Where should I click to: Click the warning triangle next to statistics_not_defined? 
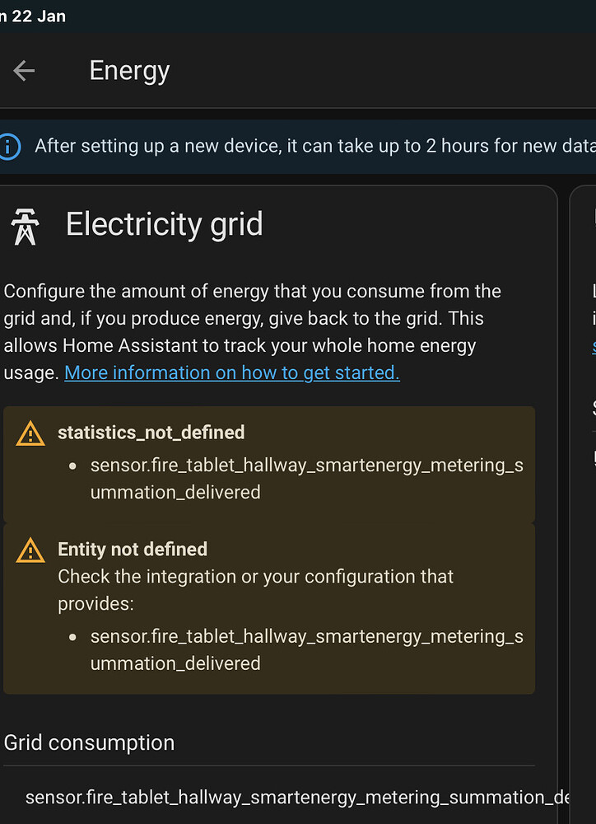coord(30,433)
